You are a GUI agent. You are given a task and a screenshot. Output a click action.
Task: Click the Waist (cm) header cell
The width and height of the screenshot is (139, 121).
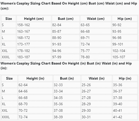click(96, 19)
